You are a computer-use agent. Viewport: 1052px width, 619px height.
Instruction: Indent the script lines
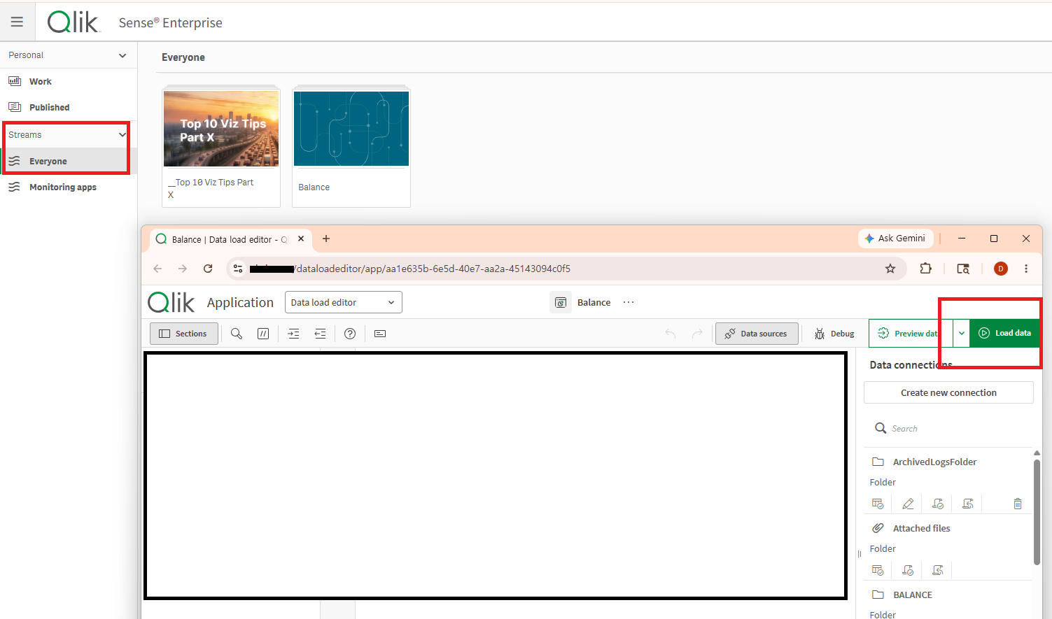(x=293, y=334)
